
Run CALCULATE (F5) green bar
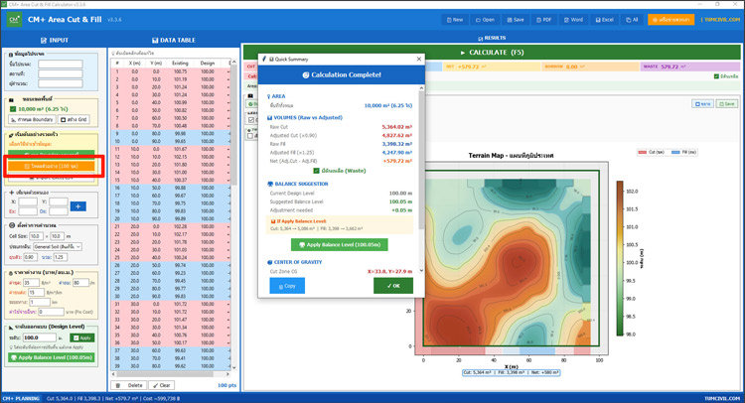(x=494, y=53)
